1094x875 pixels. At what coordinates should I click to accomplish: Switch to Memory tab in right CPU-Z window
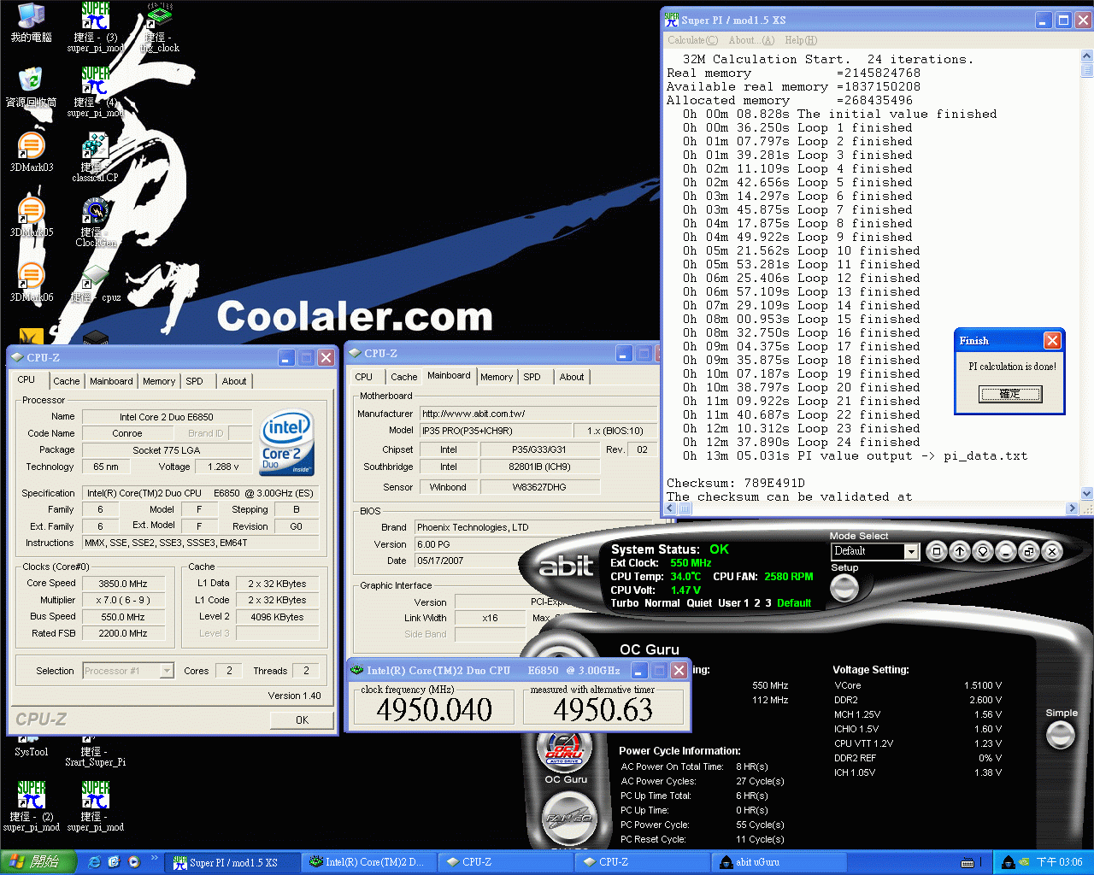point(497,377)
